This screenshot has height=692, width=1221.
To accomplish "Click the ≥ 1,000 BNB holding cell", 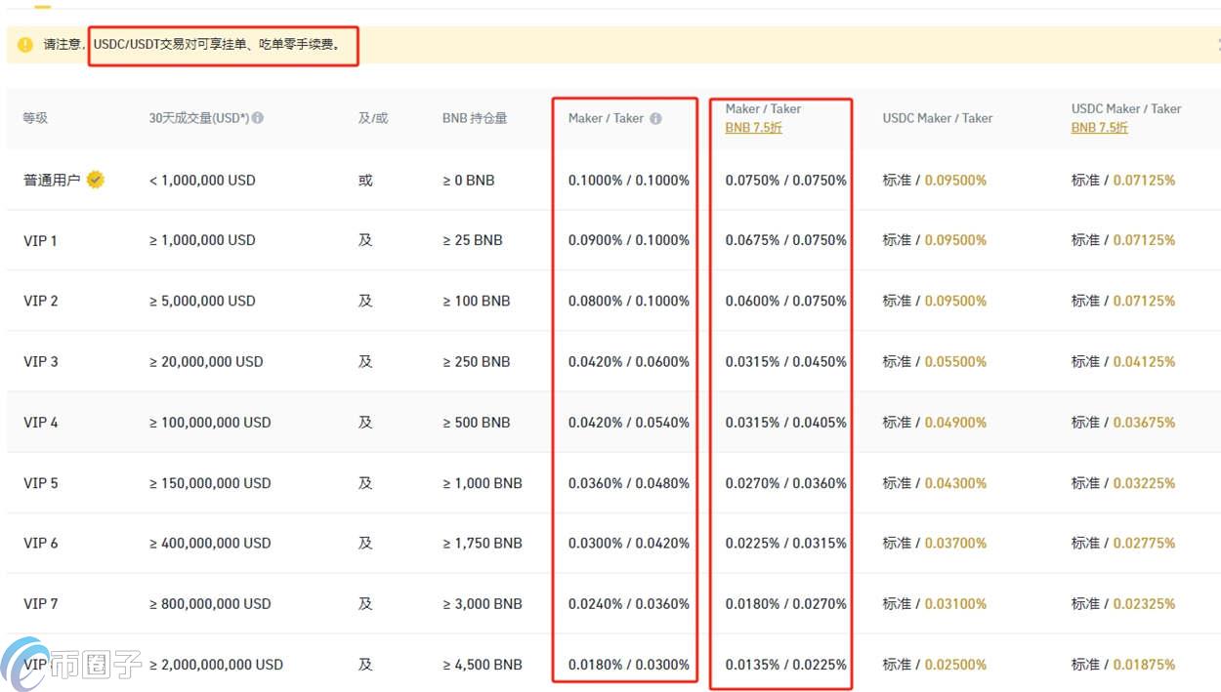I will point(482,483).
